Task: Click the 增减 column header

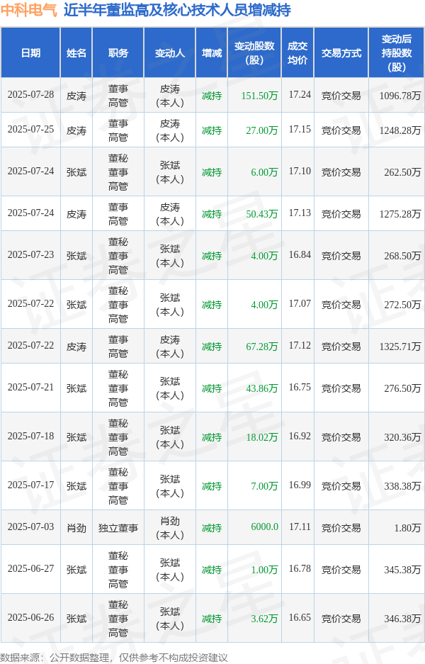Action: click(x=211, y=53)
